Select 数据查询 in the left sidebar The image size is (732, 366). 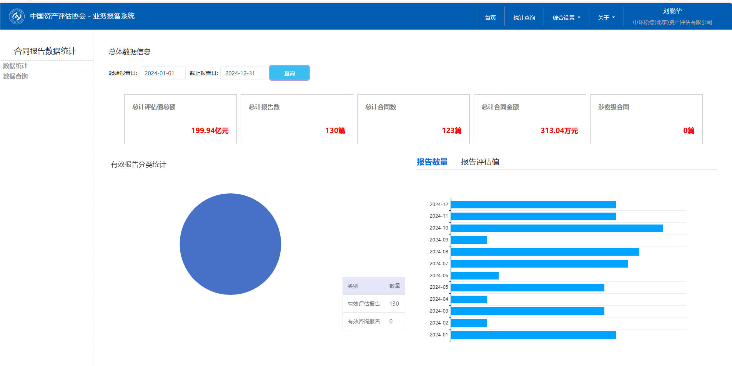pyautogui.click(x=15, y=76)
